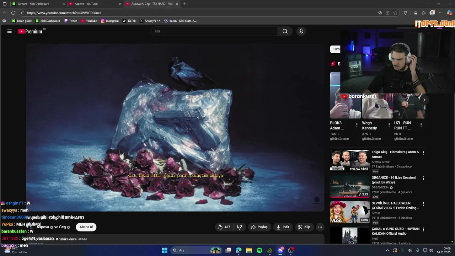The image size is (455, 256).
Task: Open Microsoft Edge from the taskbar
Action: (239, 250)
